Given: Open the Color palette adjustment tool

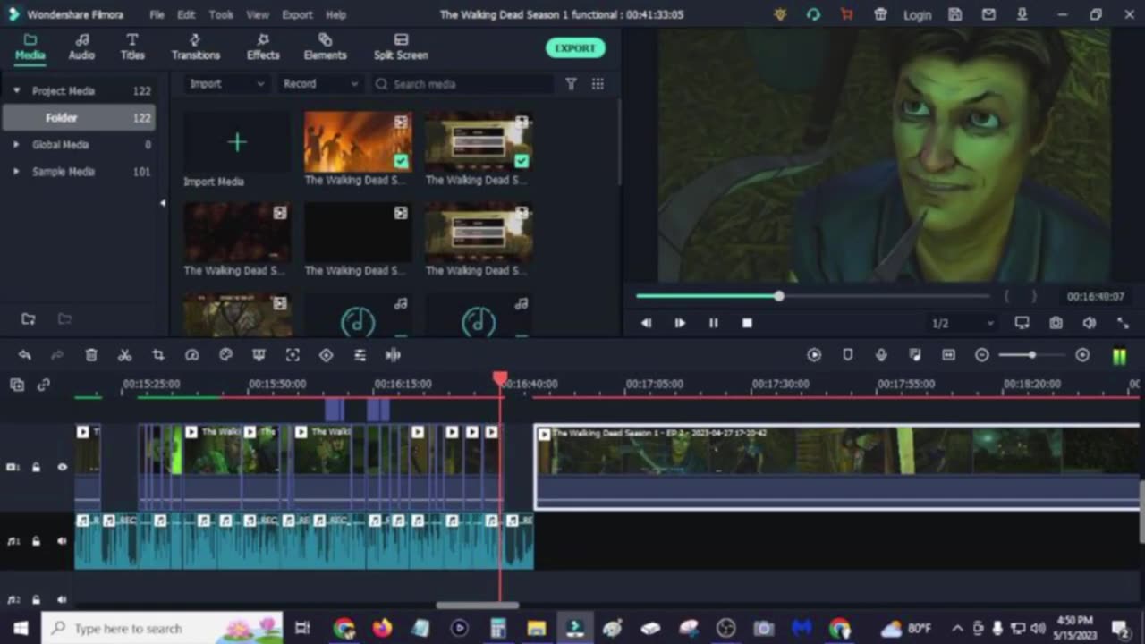Looking at the screenshot, I should point(225,355).
